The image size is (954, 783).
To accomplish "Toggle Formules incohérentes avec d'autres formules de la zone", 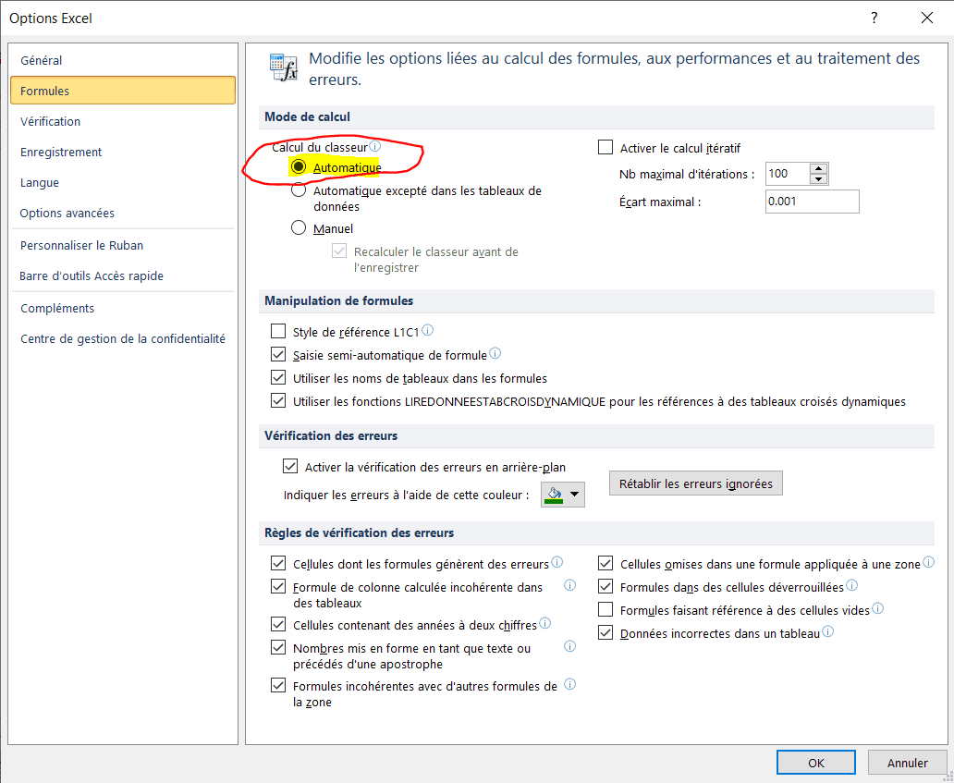I will [278, 686].
